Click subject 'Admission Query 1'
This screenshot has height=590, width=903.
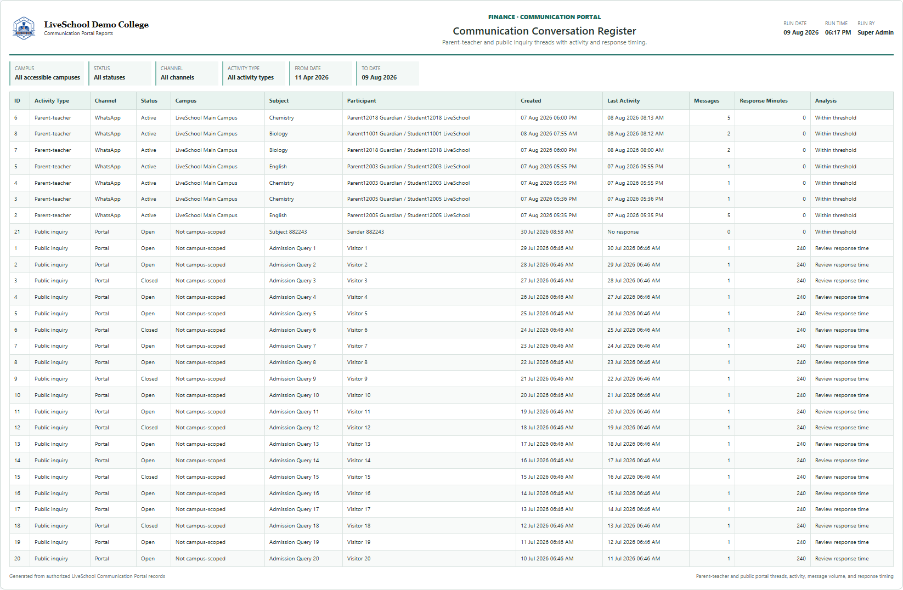(x=292, y=248)
